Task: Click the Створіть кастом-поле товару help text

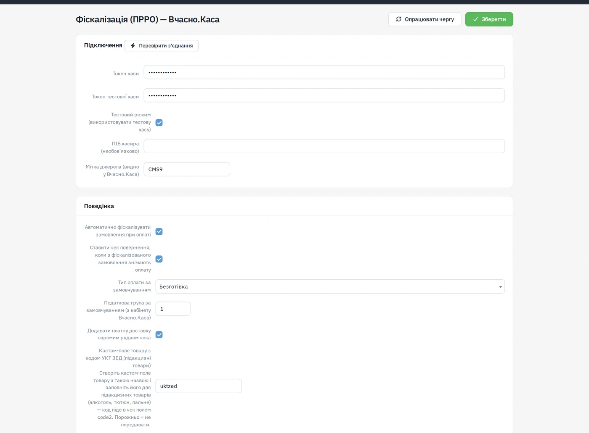Action: tap(119, 399)
